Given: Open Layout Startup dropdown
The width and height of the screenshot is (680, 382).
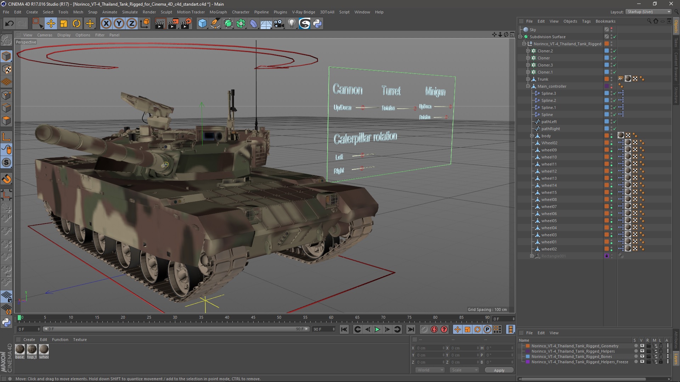Looking at the screenshot, I should tap(648, 12).
